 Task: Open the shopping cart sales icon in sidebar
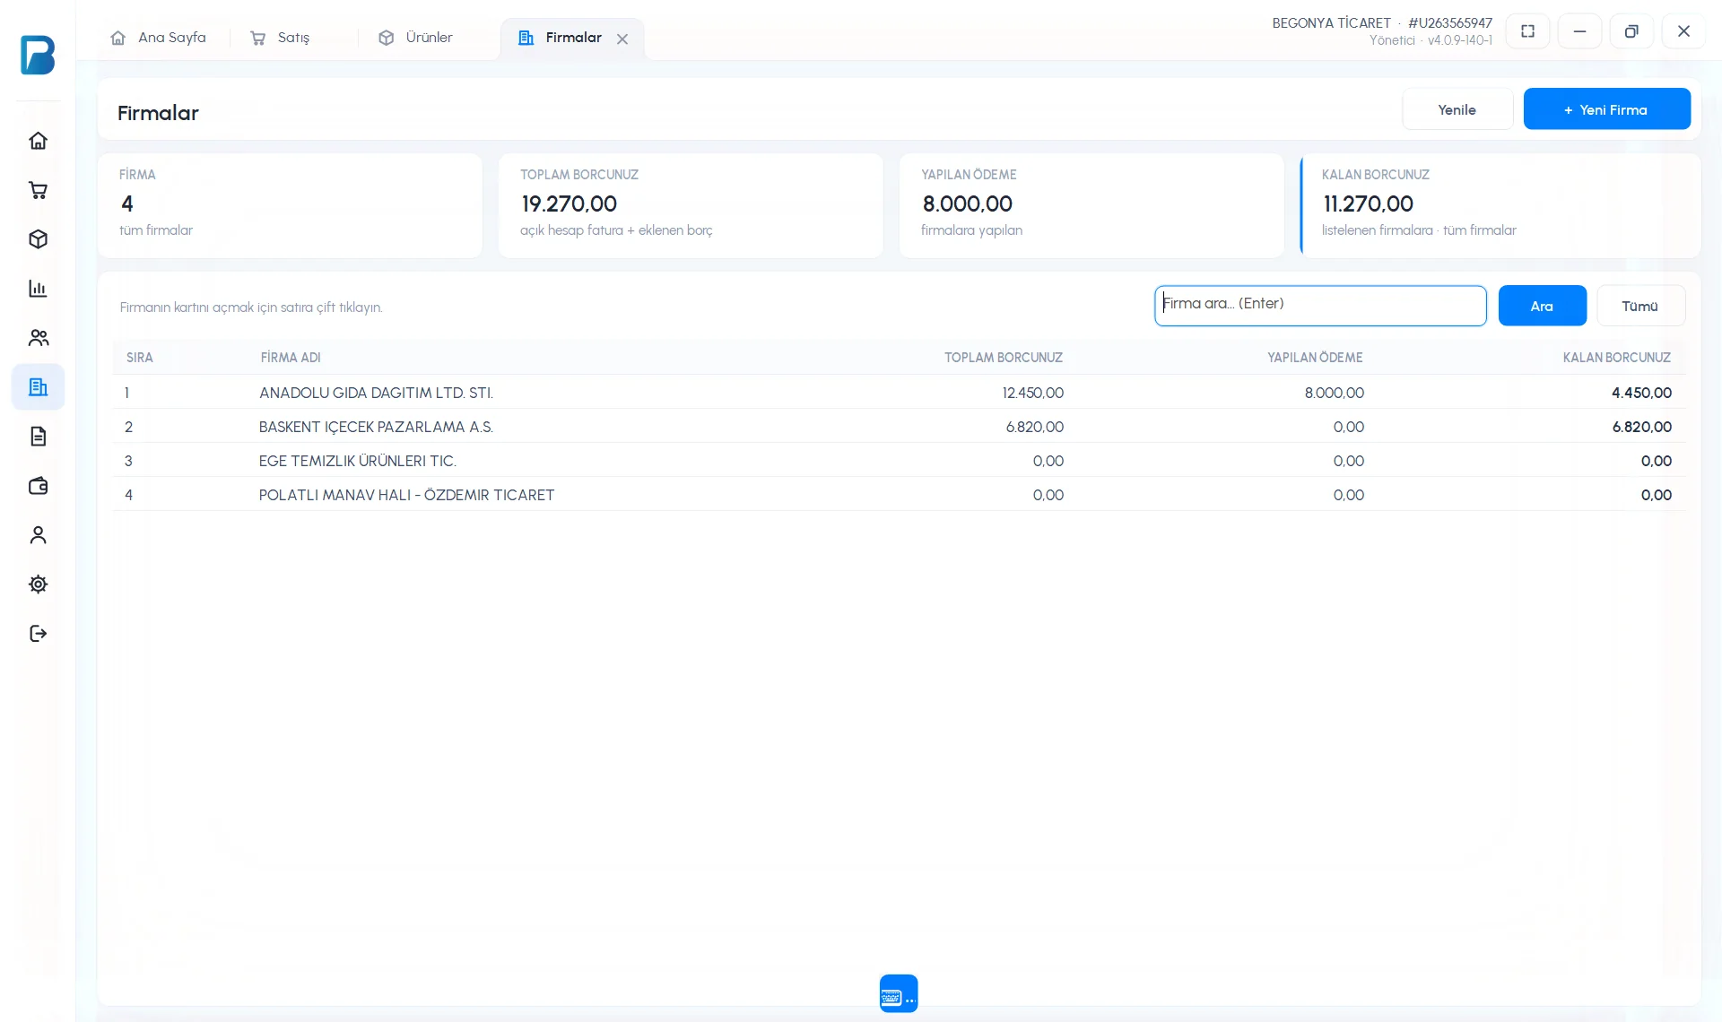pyautogui.click(x=38, y=190)
